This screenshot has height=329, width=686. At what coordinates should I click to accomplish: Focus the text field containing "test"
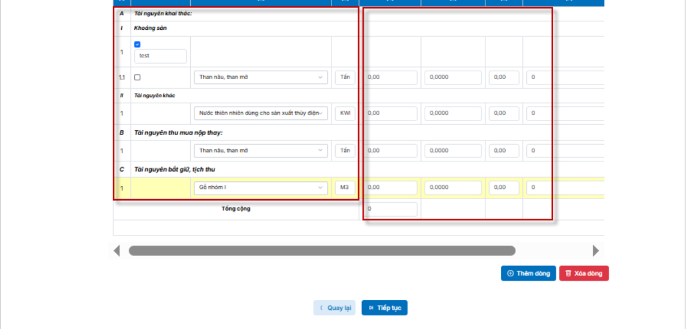[160, 56]
